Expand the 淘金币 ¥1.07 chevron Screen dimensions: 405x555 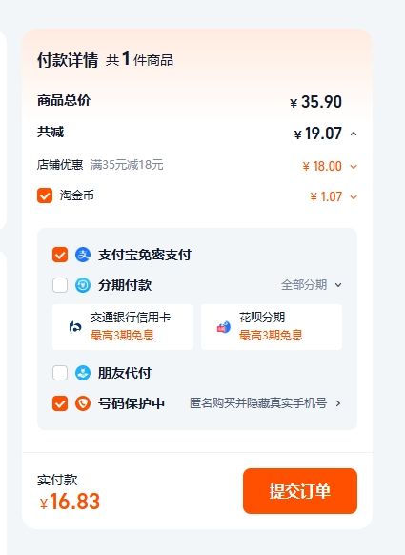pyautogui.click(x=354, y=196)
